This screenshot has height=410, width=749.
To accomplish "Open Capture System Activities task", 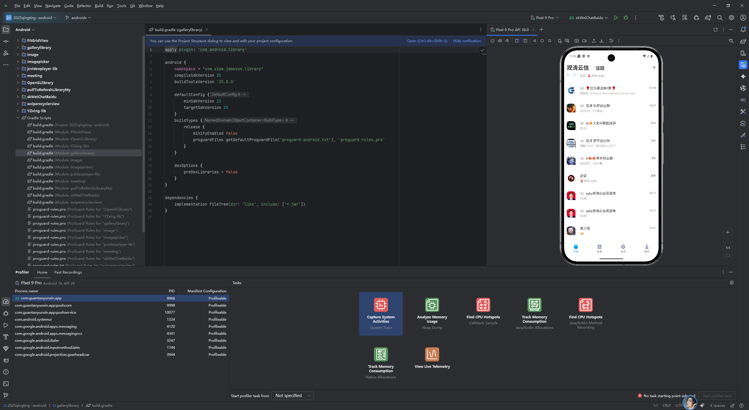I will click(381, 313).
